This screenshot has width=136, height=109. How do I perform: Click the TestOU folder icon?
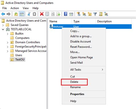(x=12, y=59)
